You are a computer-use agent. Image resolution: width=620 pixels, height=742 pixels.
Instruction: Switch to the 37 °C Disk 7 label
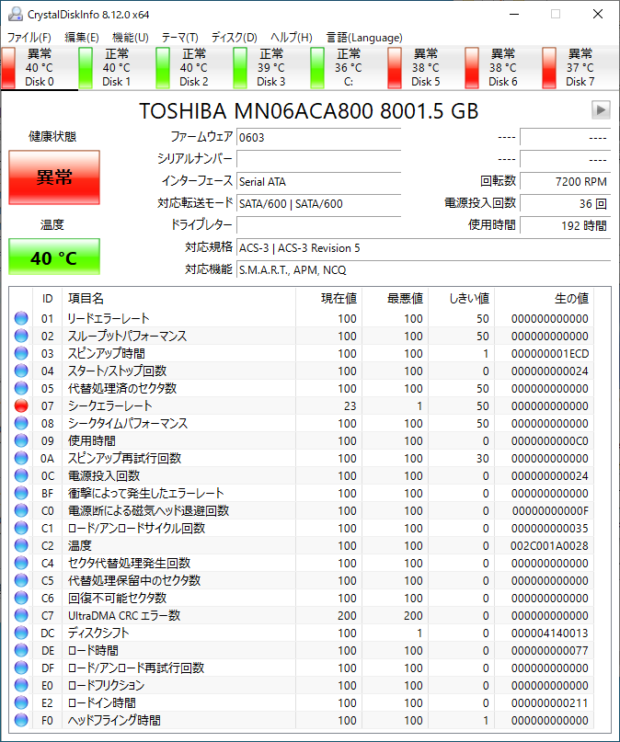[x=580, y=68]
